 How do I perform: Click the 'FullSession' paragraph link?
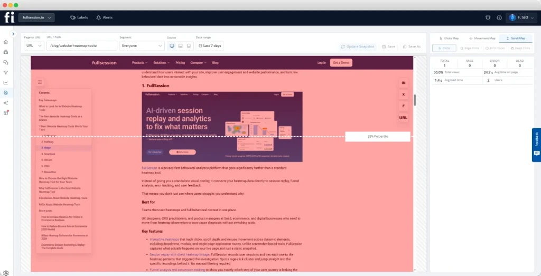[150, 168]
